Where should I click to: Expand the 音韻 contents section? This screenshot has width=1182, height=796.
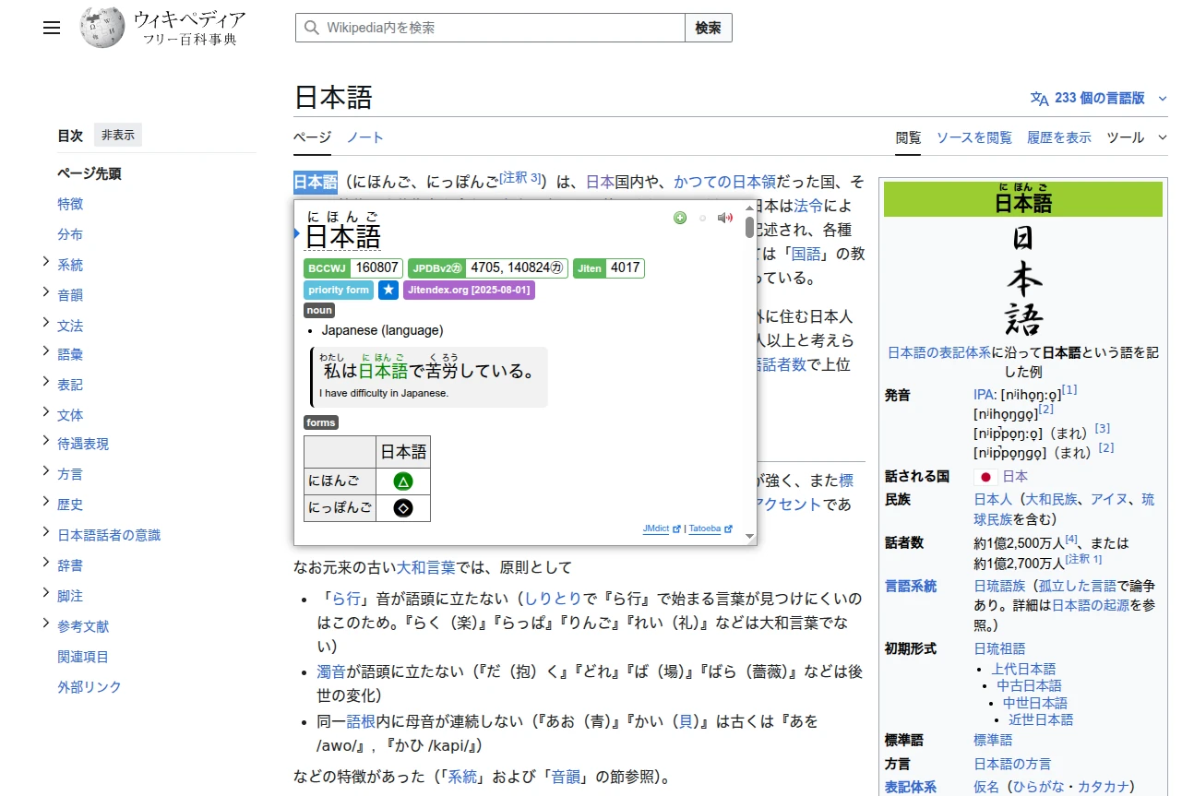pos(46,293)
